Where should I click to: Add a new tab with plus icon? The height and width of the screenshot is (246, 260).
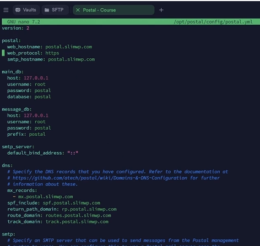pyautogui.click(x=161, y=10)
